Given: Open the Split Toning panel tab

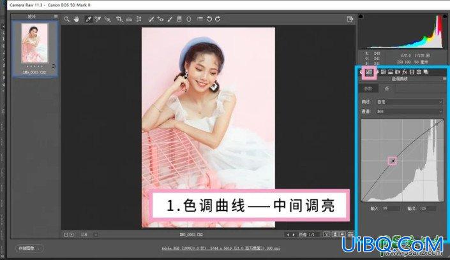Looking at the screenshot, I should coord(391,72).
